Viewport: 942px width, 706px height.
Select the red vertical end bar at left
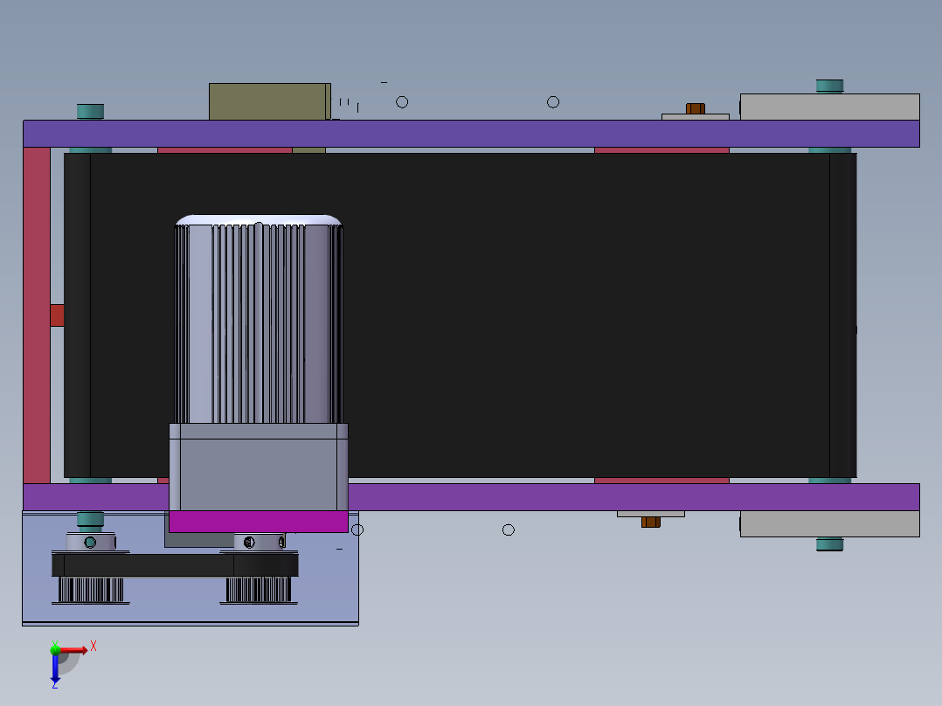click(x=37, y=315)
